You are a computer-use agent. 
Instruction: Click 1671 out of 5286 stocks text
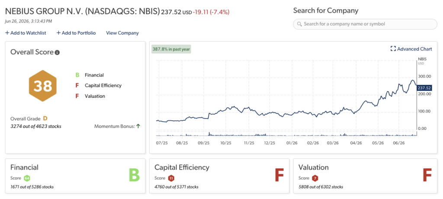coord(32,187)
